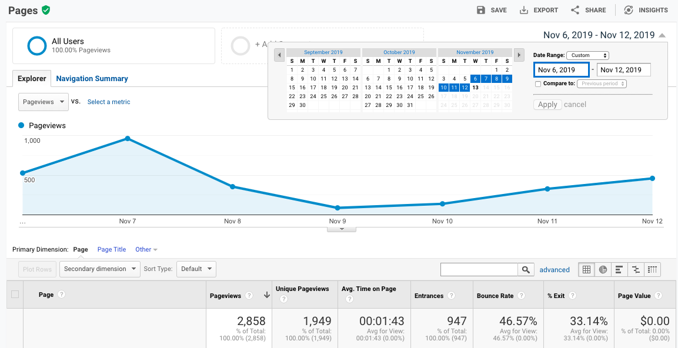This screenshot has height=348, width=678.
Task: Click the Share icon
Action: point(575,10)
